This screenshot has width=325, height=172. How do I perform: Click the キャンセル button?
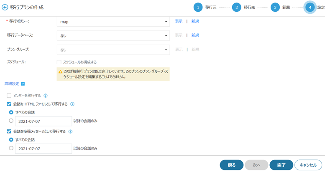pos(308,165)
